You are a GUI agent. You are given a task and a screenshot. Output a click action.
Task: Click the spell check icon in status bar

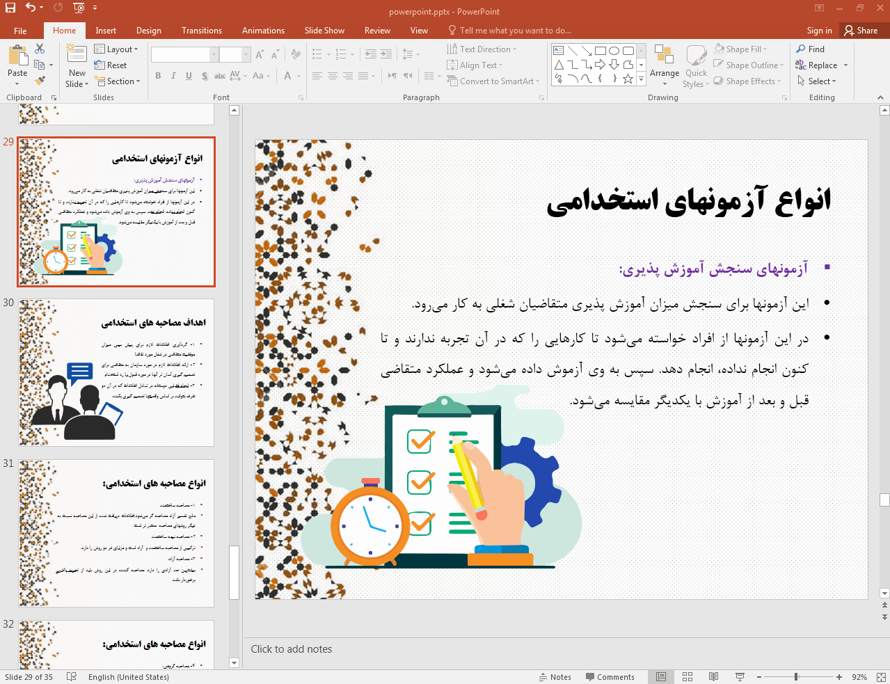[x=71, y=676]
